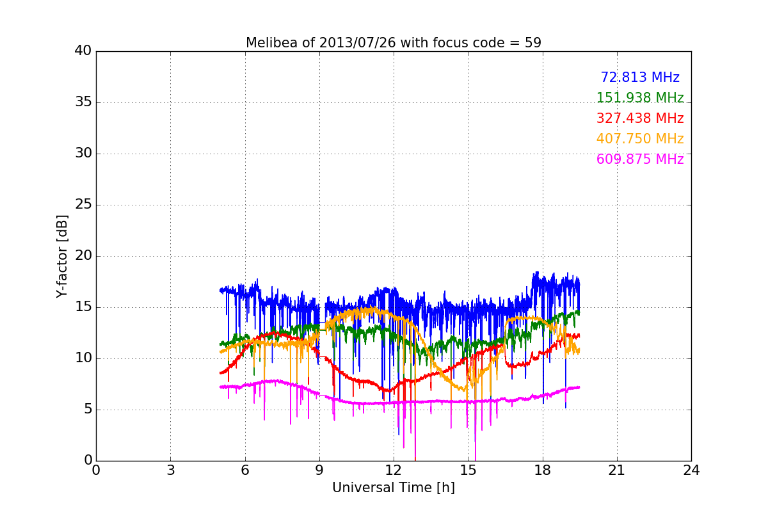Click the y-axis tick label '20'

tap(83, 256)
